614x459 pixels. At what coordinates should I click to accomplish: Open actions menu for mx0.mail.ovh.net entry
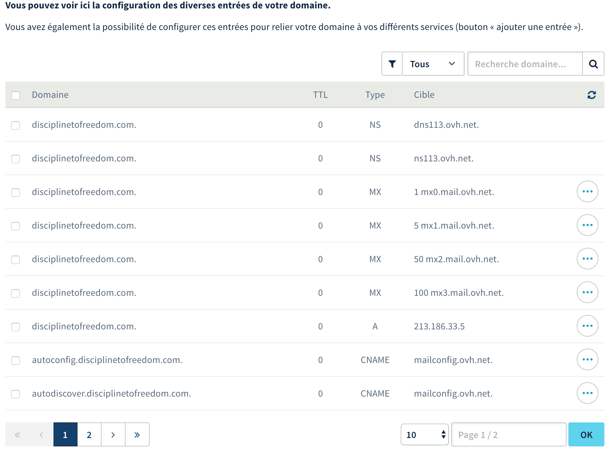pyautogui.click(x=587, y=192)
